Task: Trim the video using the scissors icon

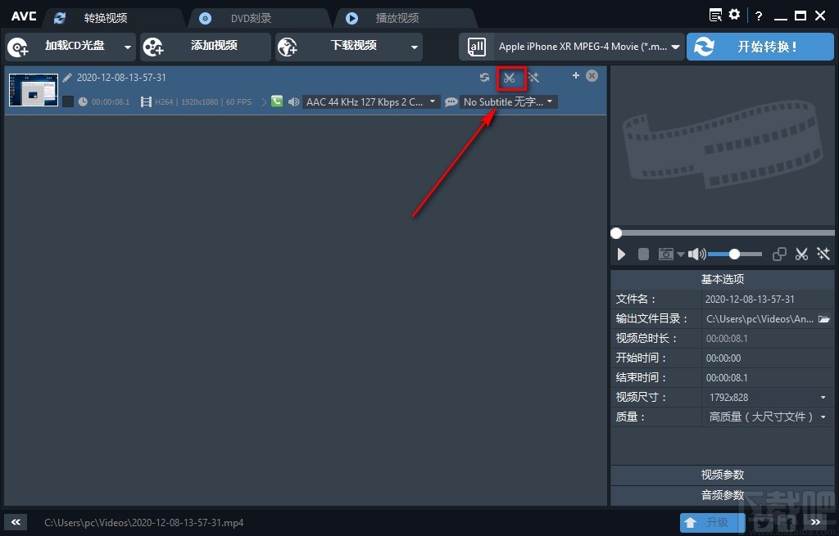Action: tap(510, 79)
